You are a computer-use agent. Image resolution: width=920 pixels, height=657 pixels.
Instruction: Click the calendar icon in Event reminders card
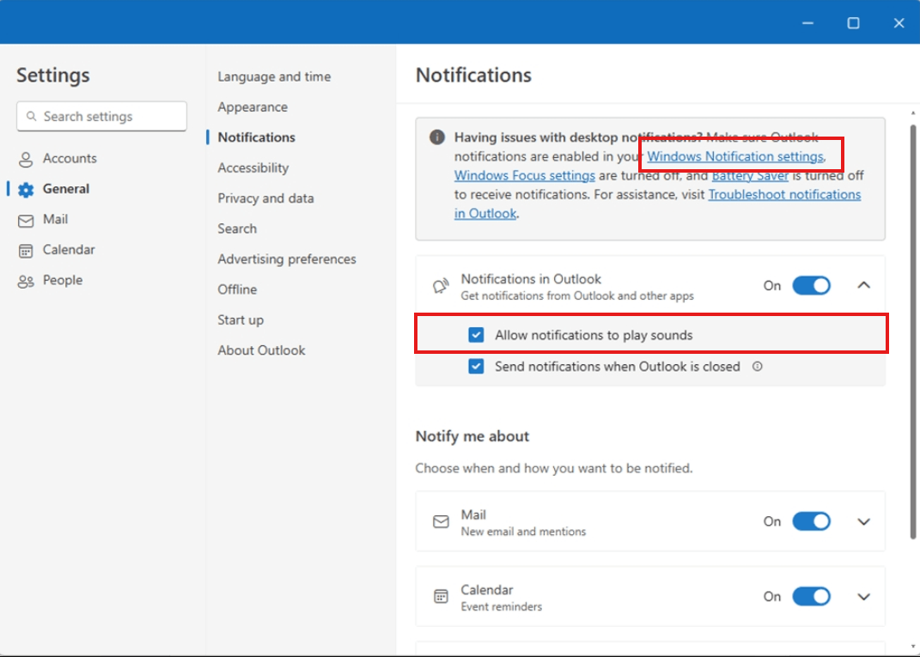(x=441, y=597)
